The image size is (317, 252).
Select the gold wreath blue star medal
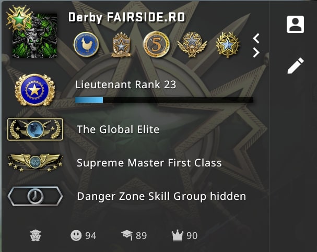[x=228, y=45]
